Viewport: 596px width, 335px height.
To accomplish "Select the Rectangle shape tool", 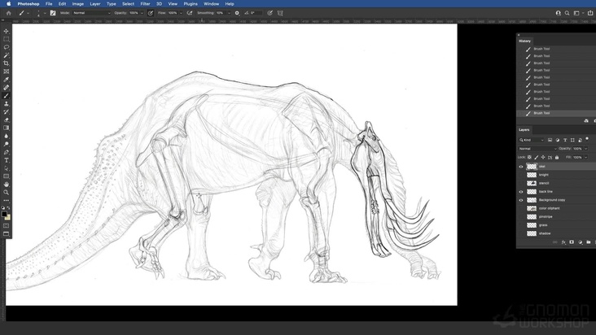I will coord(6,176).
